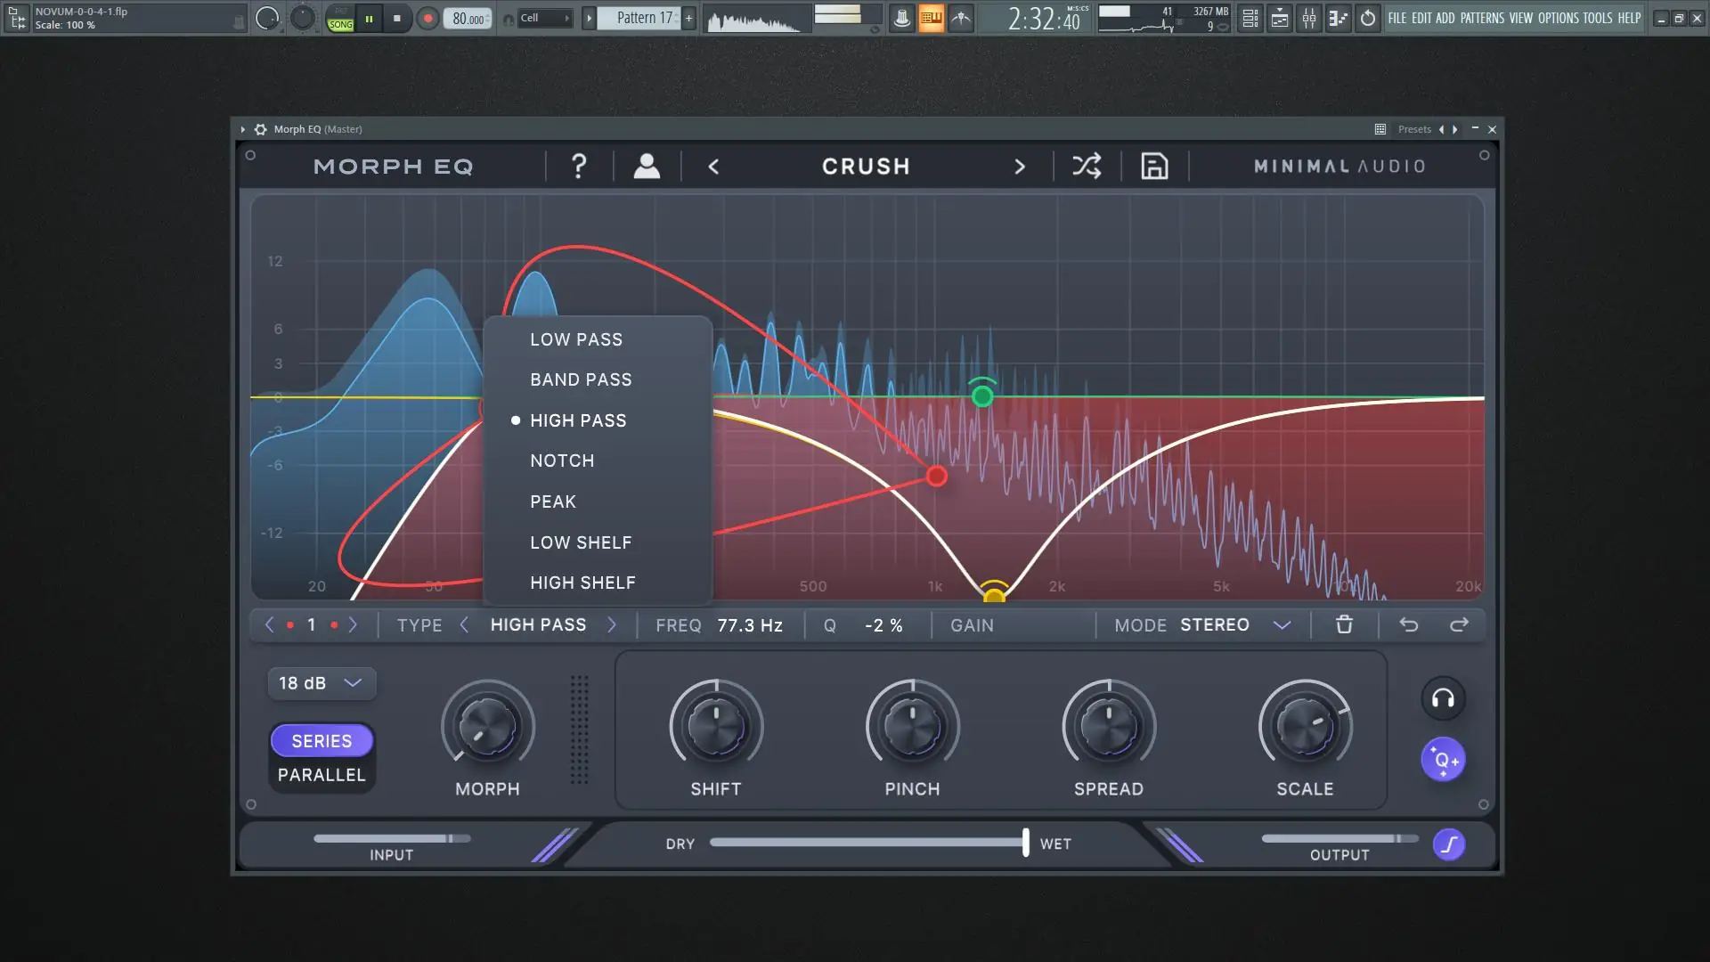Screen dimensions: 1710x962
Task: Click the PATTERNS menu in FL Studio
Action: [1482, 18]
